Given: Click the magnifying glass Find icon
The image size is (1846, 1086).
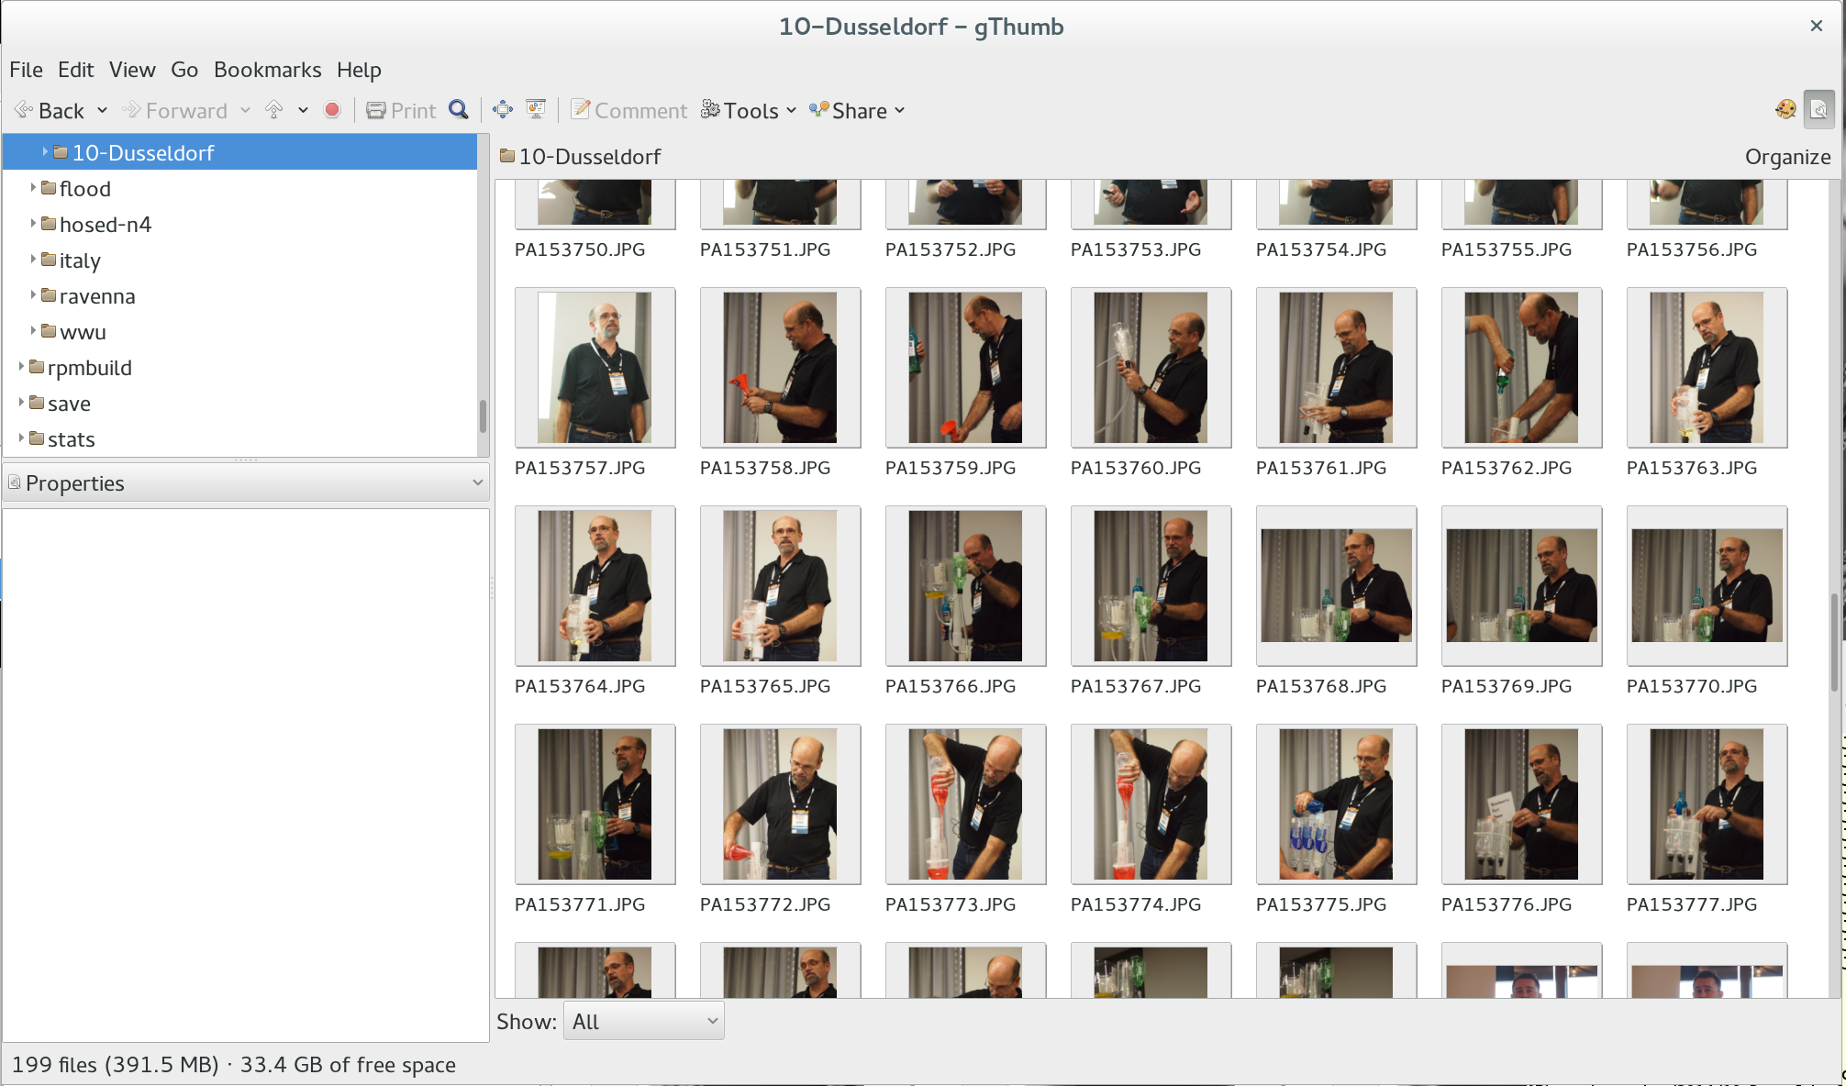Looking at the screenshot, I should click(x=459, y=111).
